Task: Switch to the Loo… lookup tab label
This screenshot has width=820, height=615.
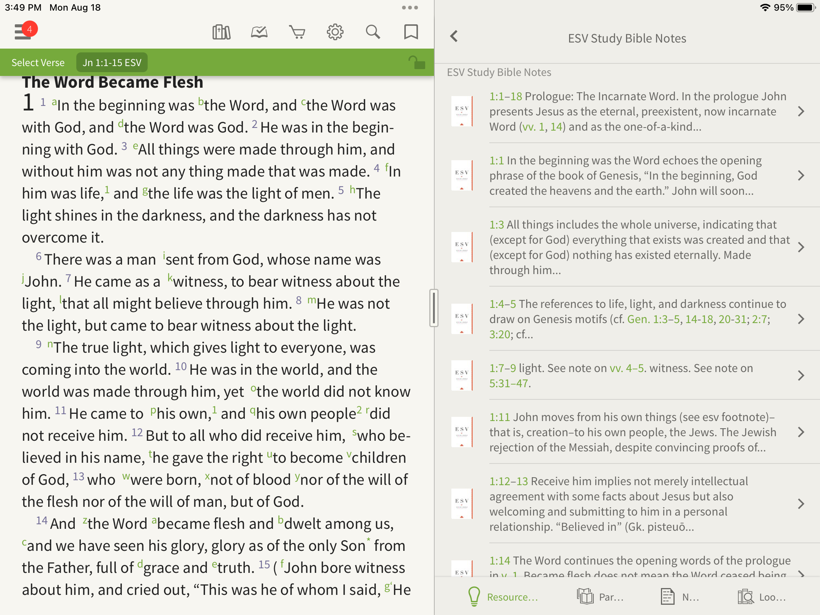Action: tap(773, 597)
